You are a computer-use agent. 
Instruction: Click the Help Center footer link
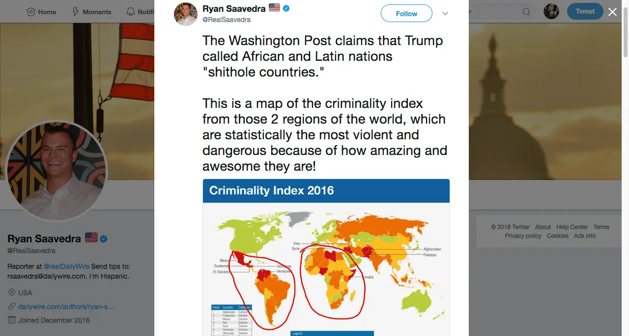click(x=572, y=227)
